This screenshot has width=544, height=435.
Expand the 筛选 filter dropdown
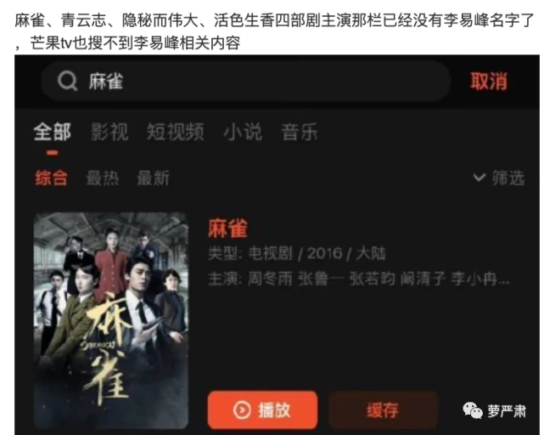click(499, 178)
